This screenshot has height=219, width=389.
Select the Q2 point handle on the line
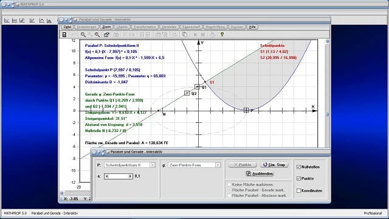point(187,93)
